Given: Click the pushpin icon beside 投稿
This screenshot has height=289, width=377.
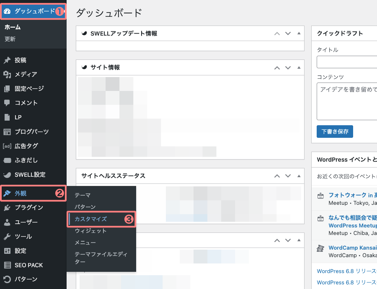Looking at the screenshot, I should tap(7, 60).
